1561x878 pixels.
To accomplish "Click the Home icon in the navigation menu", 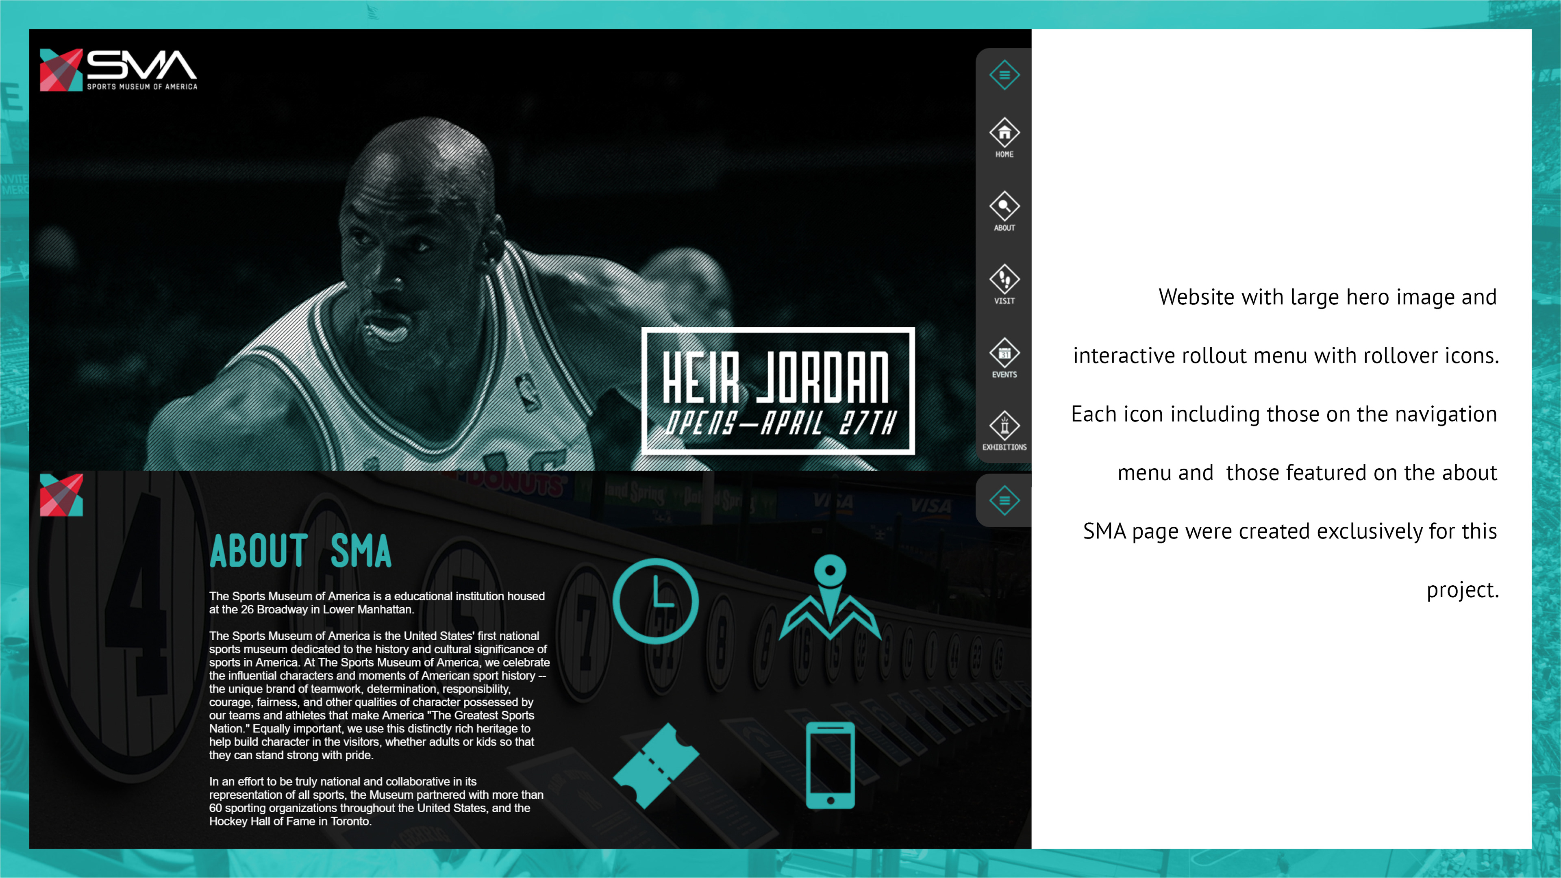I will click(1004, 132).
